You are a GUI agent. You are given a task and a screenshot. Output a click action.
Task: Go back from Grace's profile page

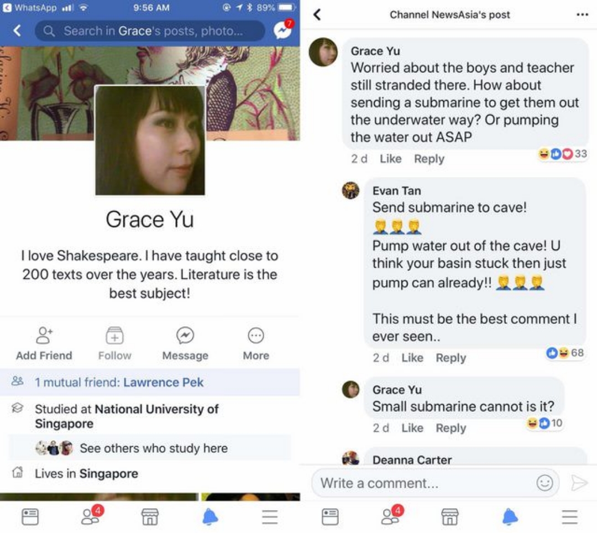[17, 30]
